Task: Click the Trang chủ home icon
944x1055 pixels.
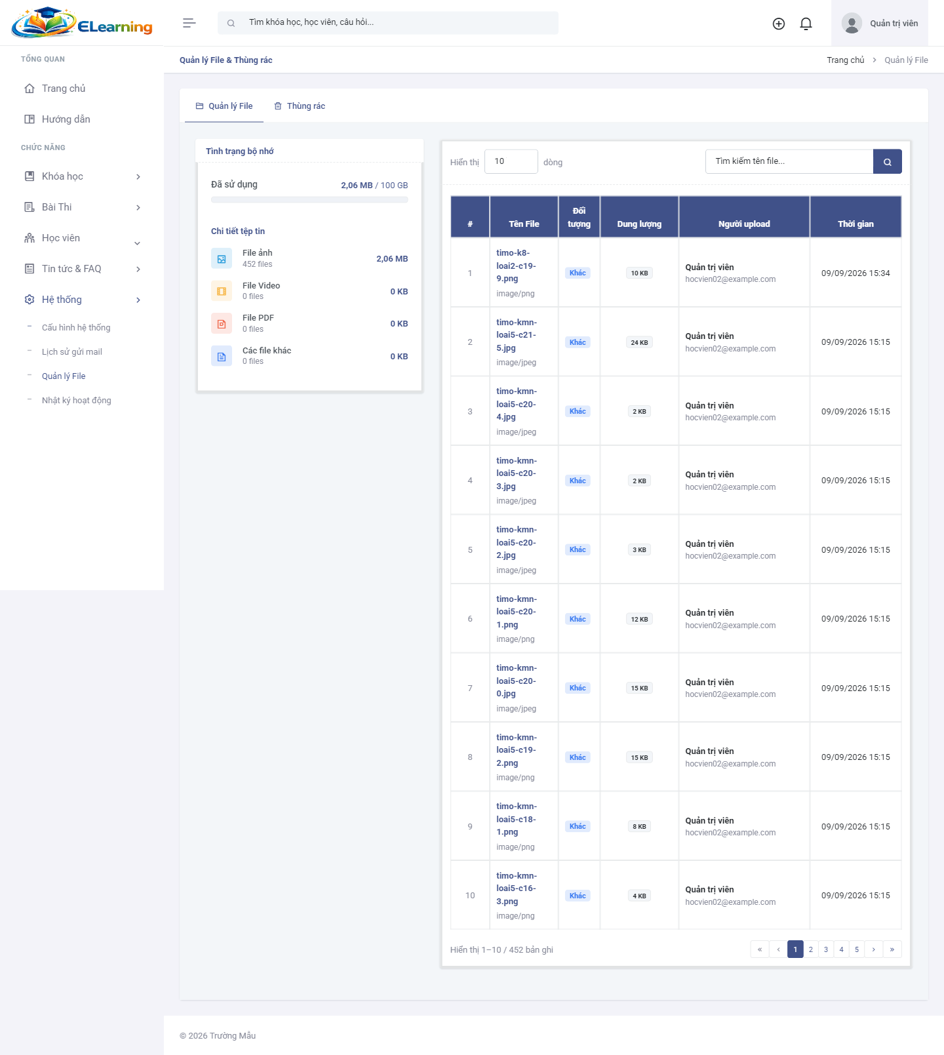Action: (x=29, y=89)
